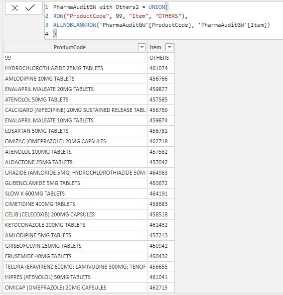Select item cell 462715
Screen dimensions: 283x295
pos(161,288)
